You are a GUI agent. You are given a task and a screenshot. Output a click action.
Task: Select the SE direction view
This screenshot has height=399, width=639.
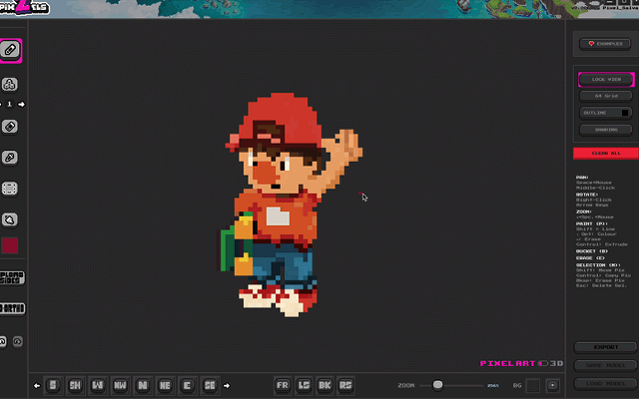pyautogui.click(x=210, y=385)
